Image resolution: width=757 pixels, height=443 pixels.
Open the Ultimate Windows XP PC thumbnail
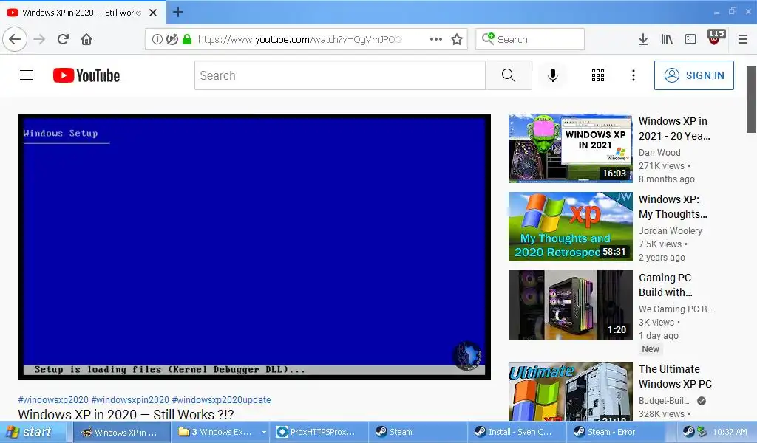coord(570,391)
